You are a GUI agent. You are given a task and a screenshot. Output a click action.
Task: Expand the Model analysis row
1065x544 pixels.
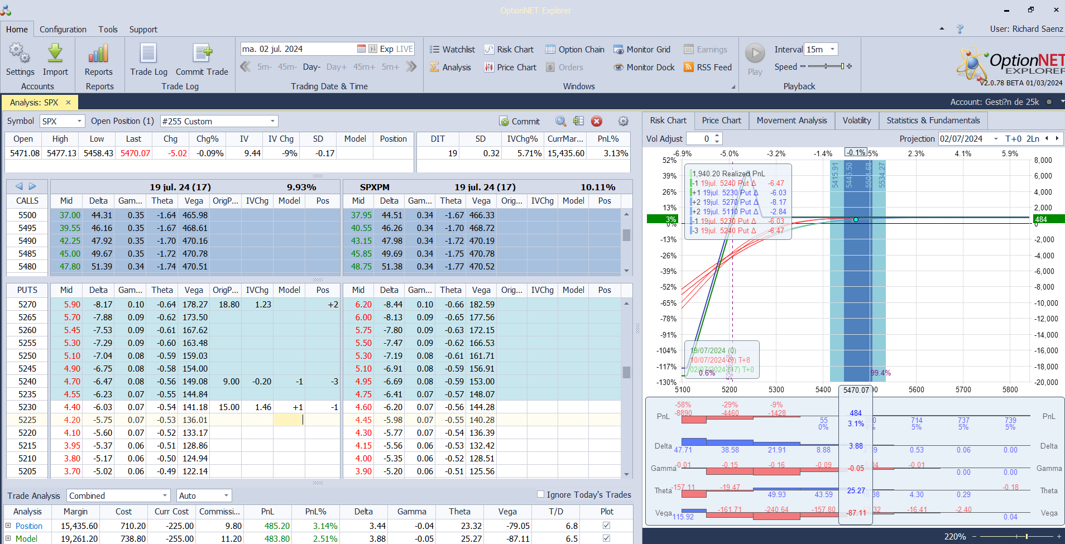click(x=8, y=538)
